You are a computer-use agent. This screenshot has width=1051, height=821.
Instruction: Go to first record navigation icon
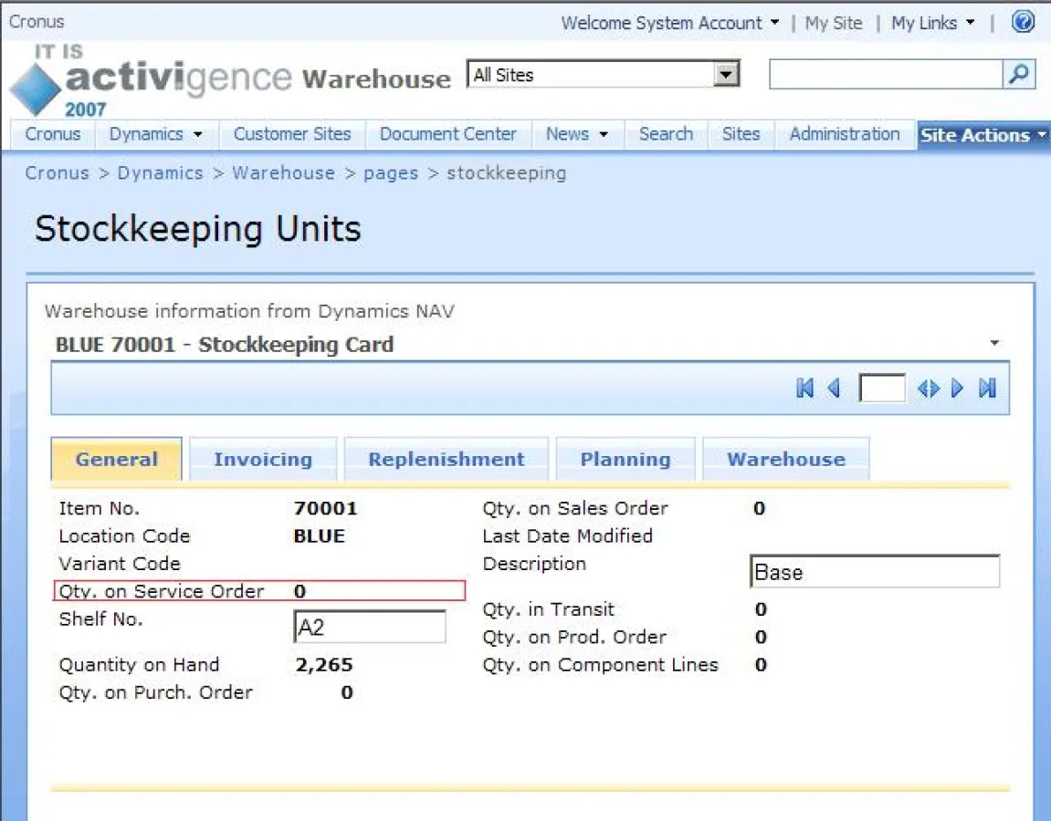[804, 389]
